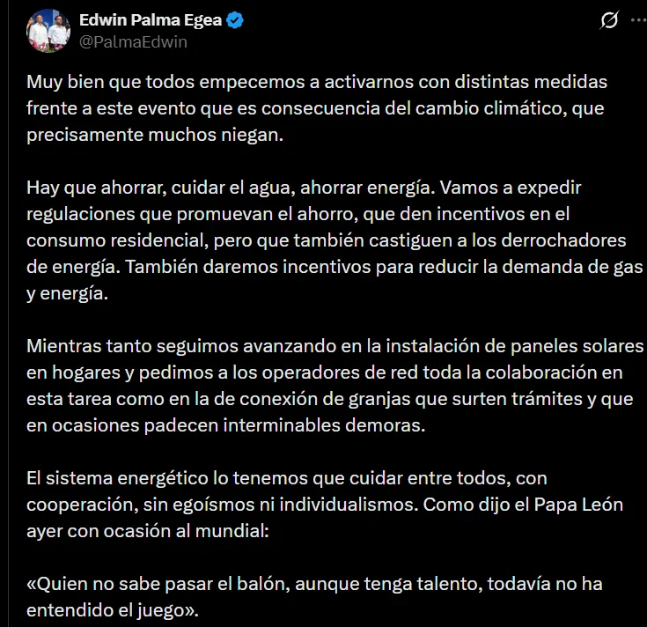Click the quote starting '«Quien no sabe pasar'

[x=314, y=597]
